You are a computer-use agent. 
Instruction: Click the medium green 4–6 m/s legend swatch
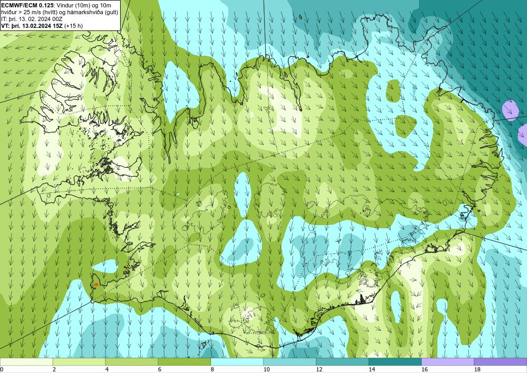(x=132, y=361)
